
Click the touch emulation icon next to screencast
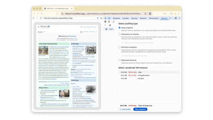coord(101,18)
